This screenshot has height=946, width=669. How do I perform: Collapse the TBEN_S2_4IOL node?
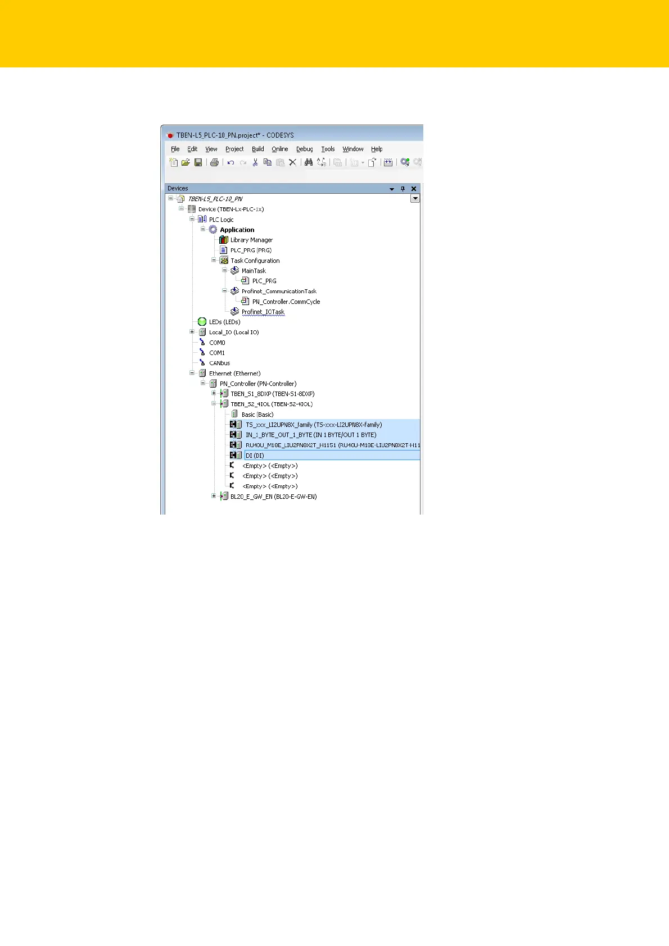(214, 403)
